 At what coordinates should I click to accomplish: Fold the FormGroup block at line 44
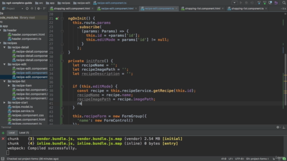tap(62, 116)
